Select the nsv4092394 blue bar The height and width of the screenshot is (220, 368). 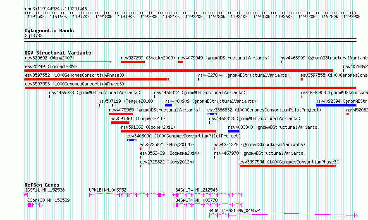tap(336, 105)
